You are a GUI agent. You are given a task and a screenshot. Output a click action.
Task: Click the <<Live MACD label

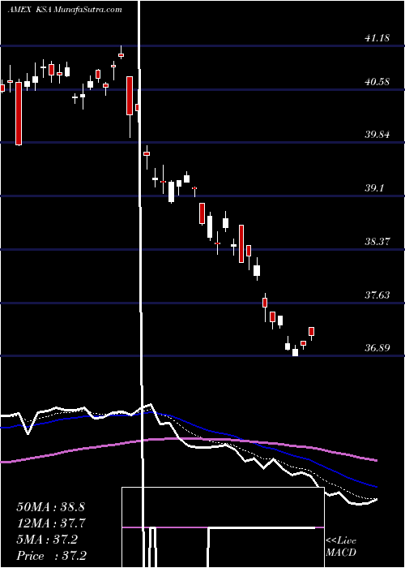(x=341, y=547)
